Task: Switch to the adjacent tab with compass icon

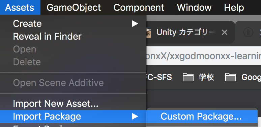Action: point(248,32)
